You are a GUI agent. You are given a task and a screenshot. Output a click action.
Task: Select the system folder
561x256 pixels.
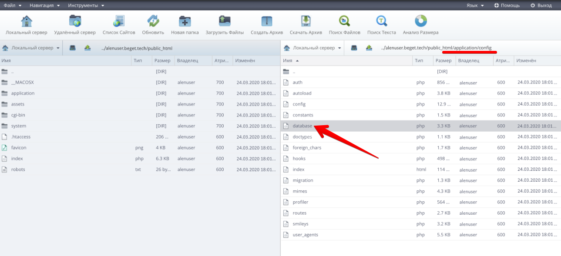(x=139, y=126)
